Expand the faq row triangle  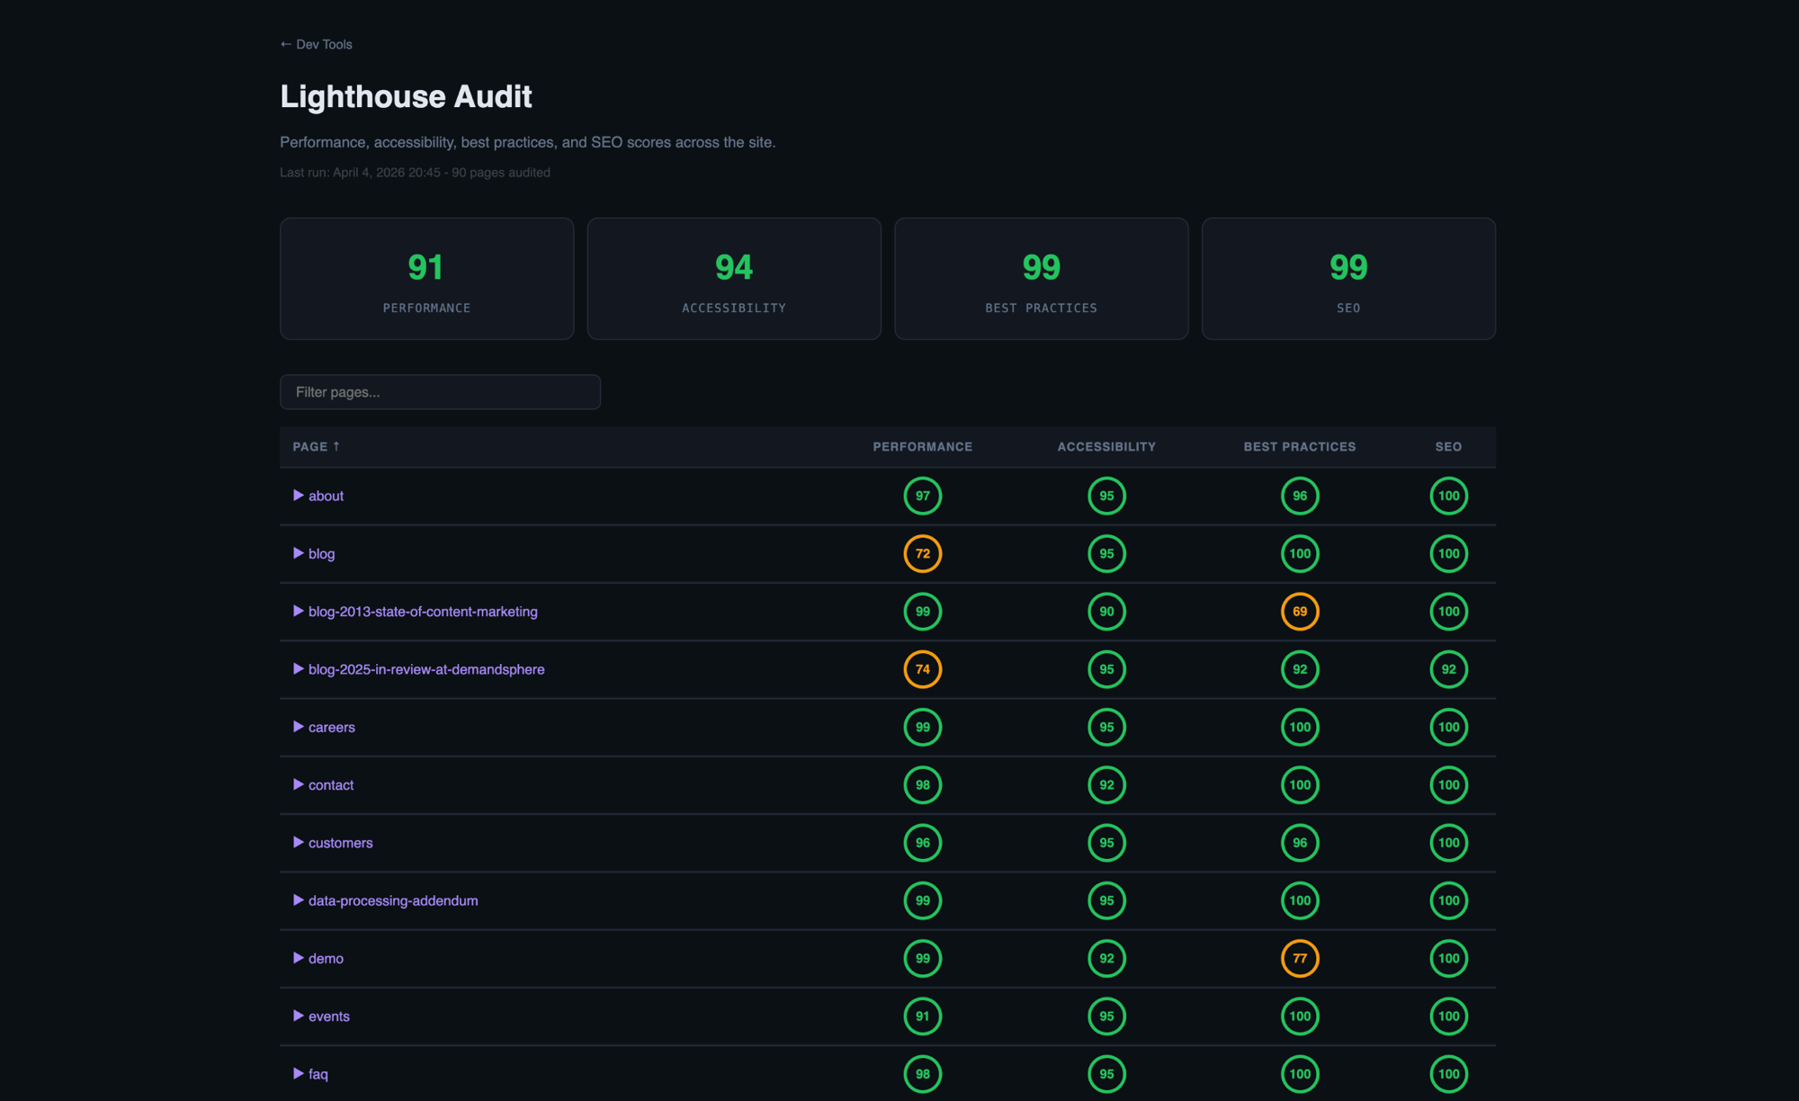[298, 1073]
